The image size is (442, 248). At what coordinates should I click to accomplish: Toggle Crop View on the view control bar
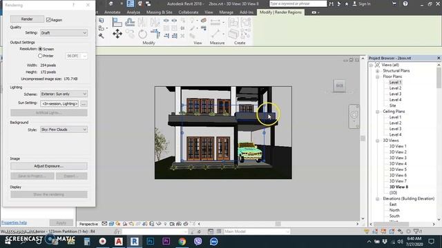point(138,224)
